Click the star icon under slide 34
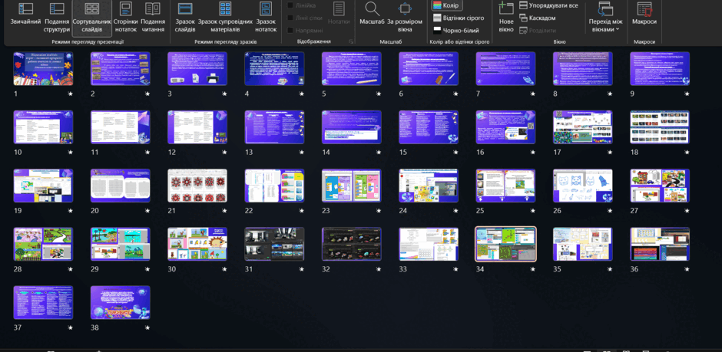The height and width of the screenshot is (352, 722). click(x=533, y=269)
